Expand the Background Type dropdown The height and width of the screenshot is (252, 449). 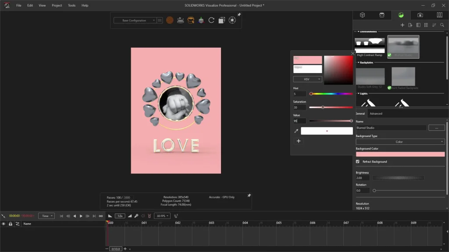(400, 142)
